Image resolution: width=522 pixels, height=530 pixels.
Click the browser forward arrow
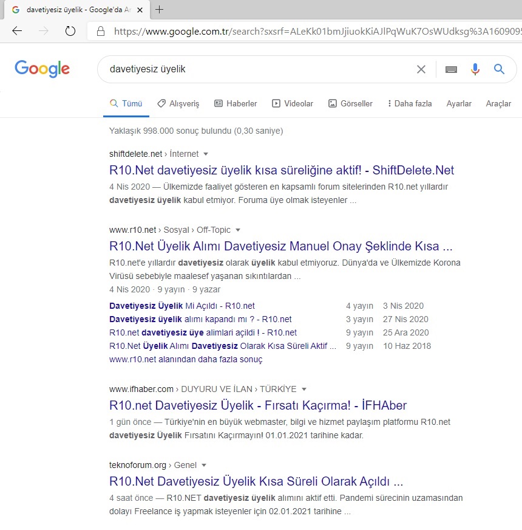point(44,31)
